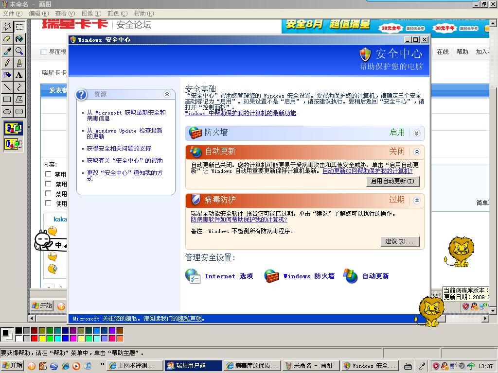Click the Paint vertical scrollbar down arrow
This screenshot has width=498, height=373.
(493, 310)
